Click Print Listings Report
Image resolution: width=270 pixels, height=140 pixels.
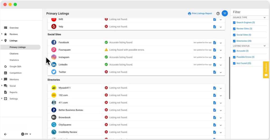[200, 14]
